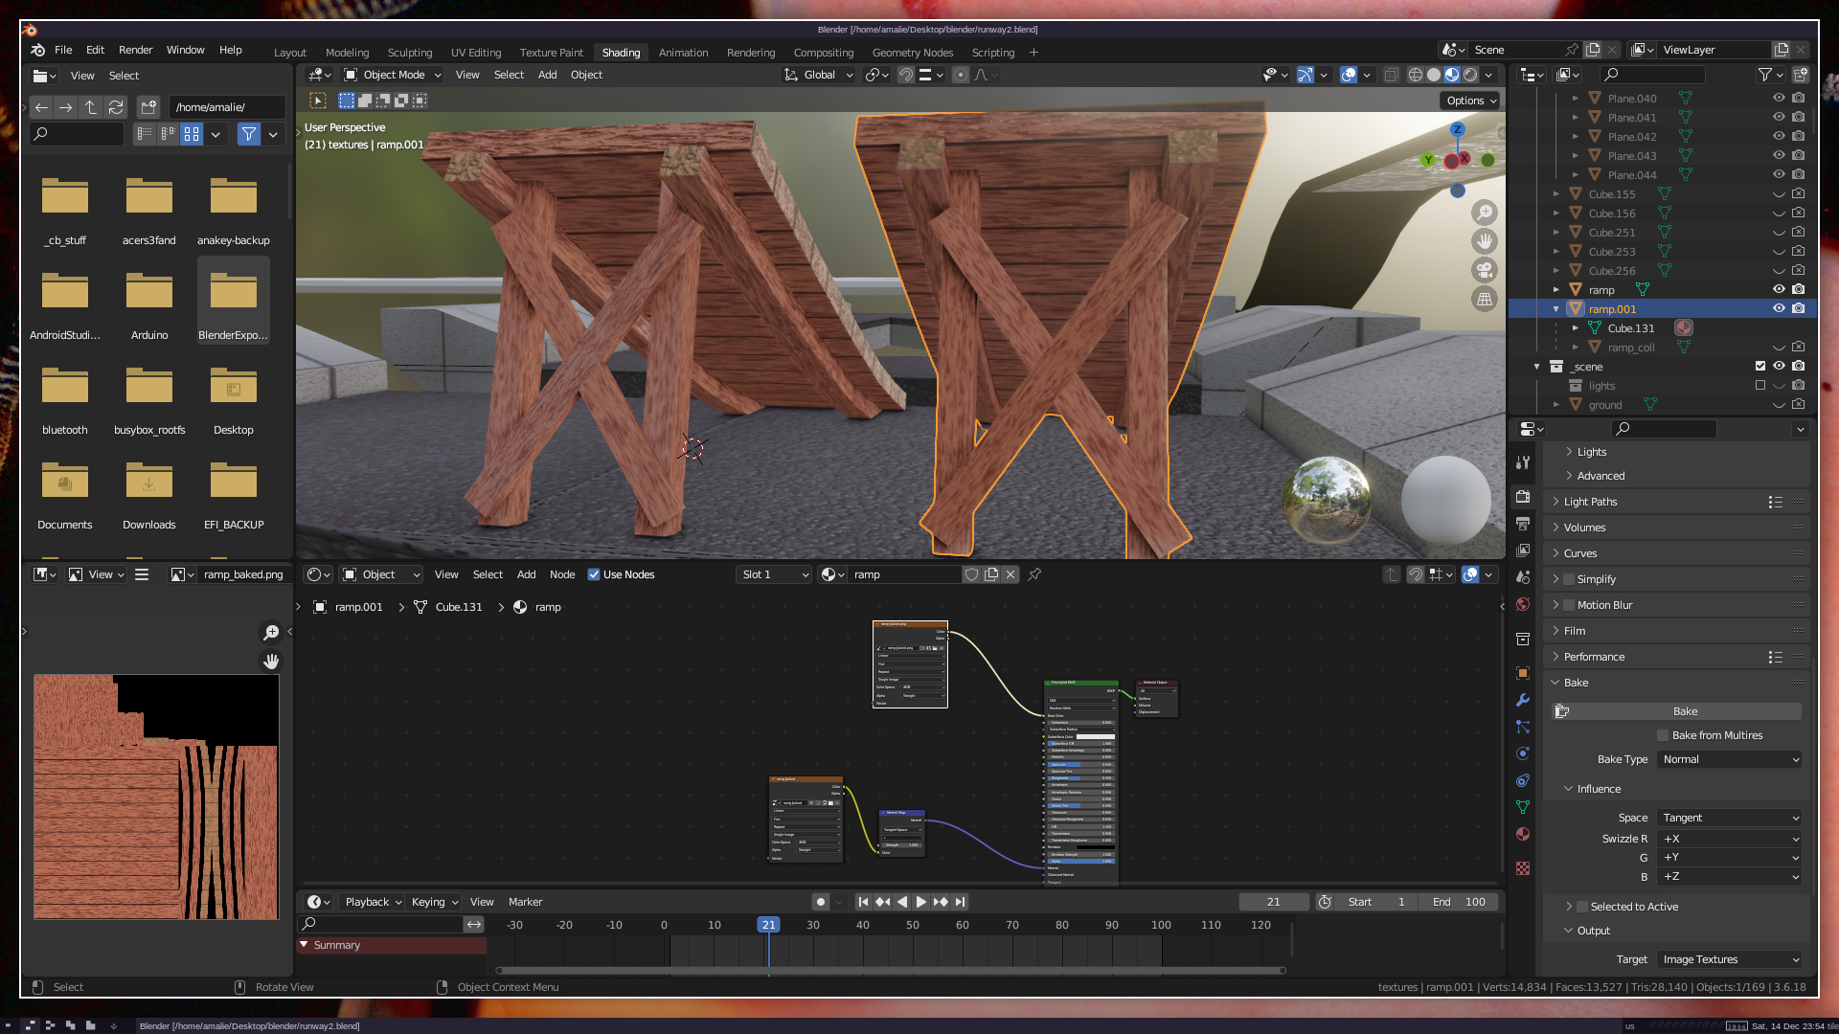
Task: Open the Modifier wrench properties tab
Action: pos(1523,700)
